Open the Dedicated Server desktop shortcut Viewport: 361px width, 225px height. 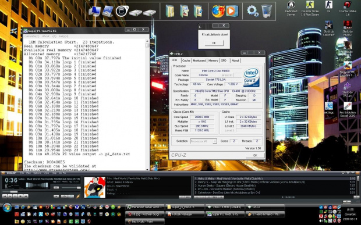click(x=291, y=8)
